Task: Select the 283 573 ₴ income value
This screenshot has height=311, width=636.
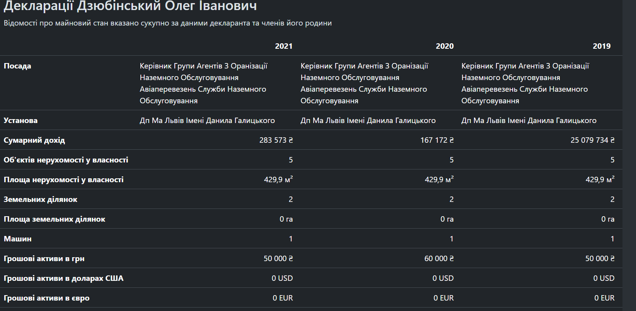Action: [x=276, y=140]
